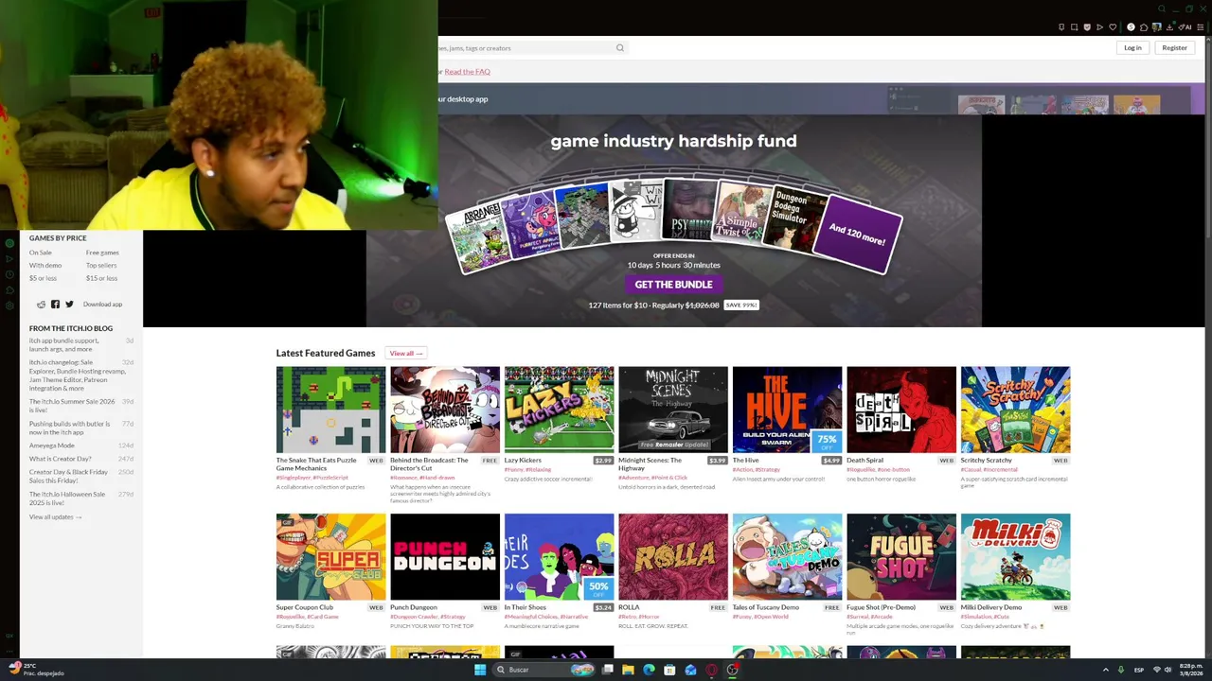Viewport: 1212px width, 681px height.
Task: Open Behind the Broadcast game thumbnail
Action: (445, 410)
